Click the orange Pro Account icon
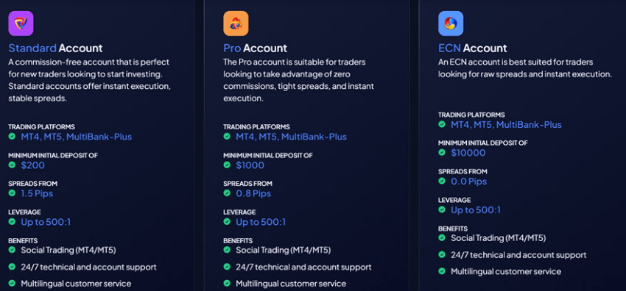This screenshot has width=626, height=291. [236, 24]
